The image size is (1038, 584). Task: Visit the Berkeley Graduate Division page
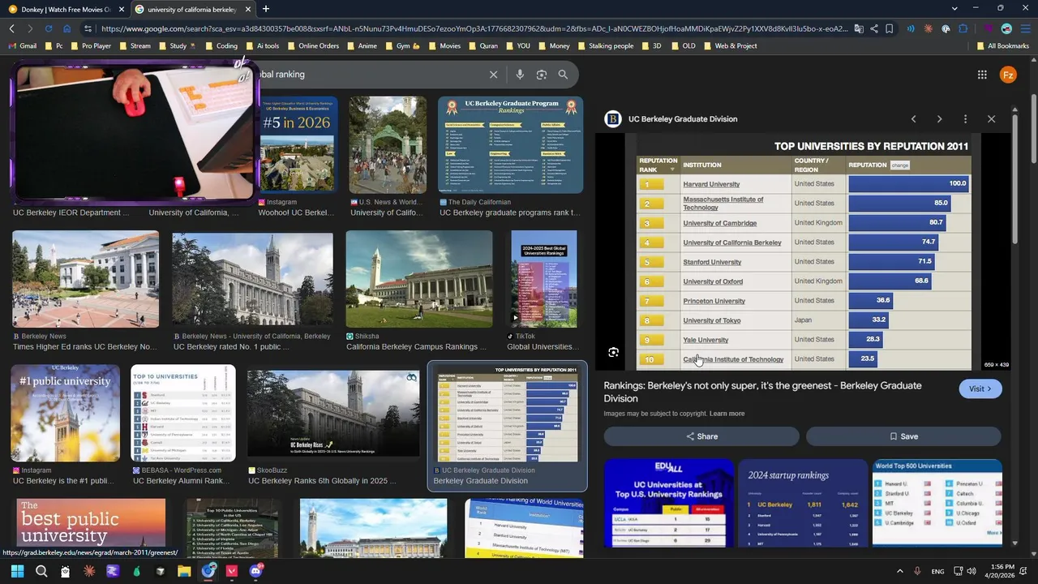pyautogui.click(x=980, y=389)
